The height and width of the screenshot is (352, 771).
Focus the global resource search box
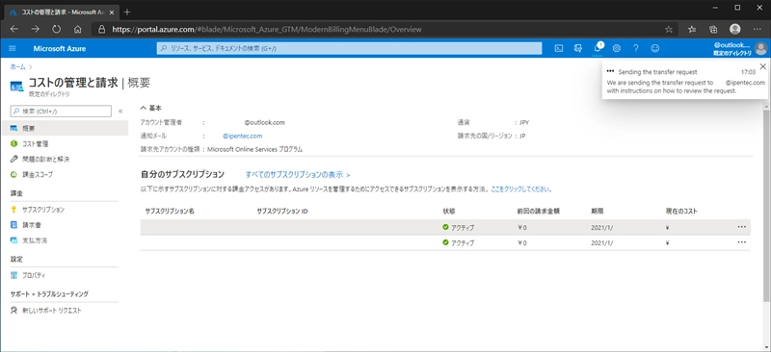point(349,48)
